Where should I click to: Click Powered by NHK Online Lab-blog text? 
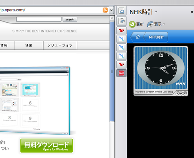pos(154,92)
